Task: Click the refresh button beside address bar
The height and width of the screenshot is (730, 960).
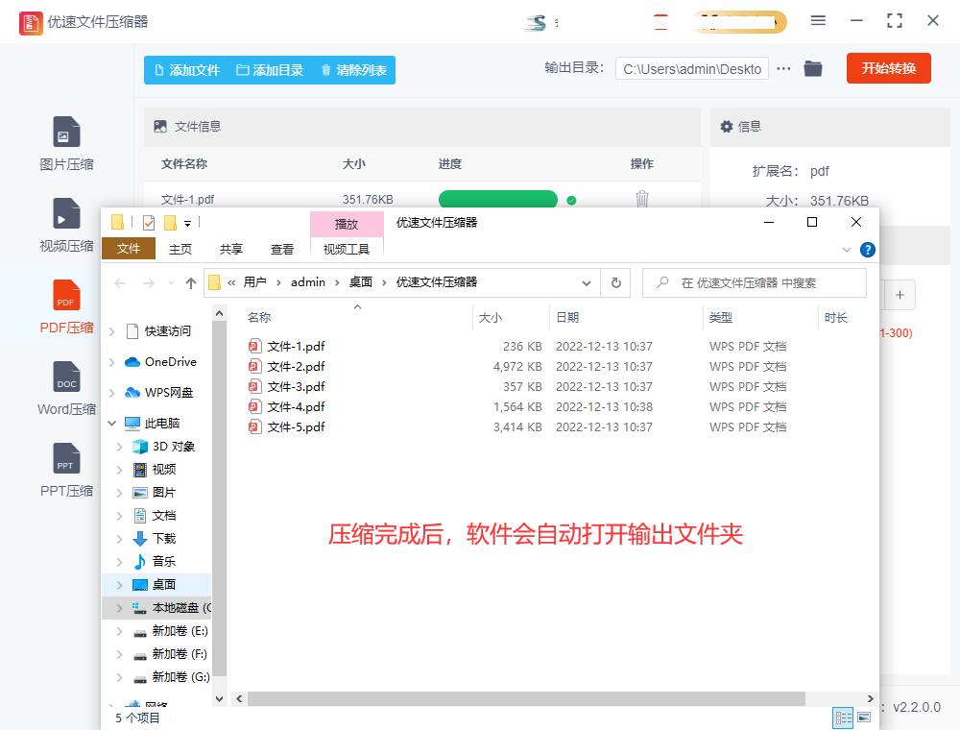Action: coord(616,283)
